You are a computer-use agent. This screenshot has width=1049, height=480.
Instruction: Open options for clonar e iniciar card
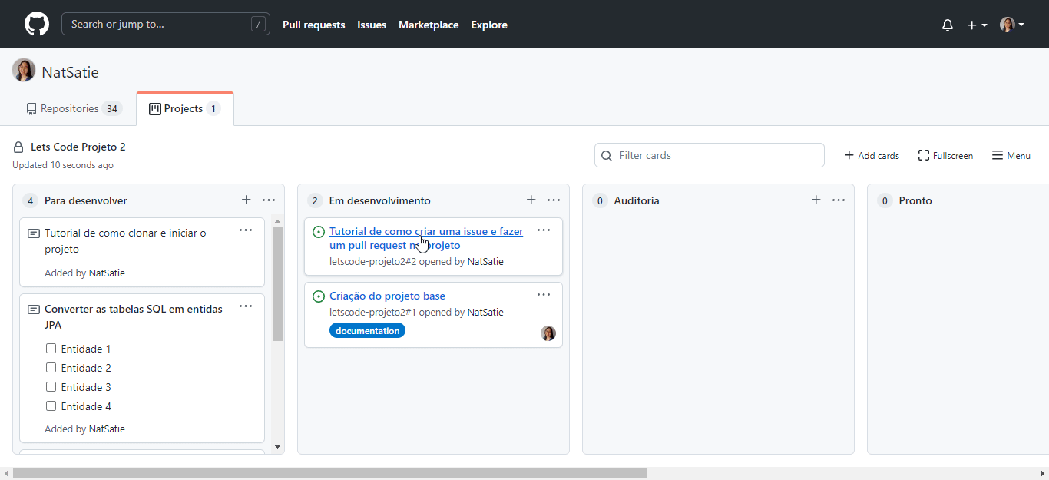(246, 230)
